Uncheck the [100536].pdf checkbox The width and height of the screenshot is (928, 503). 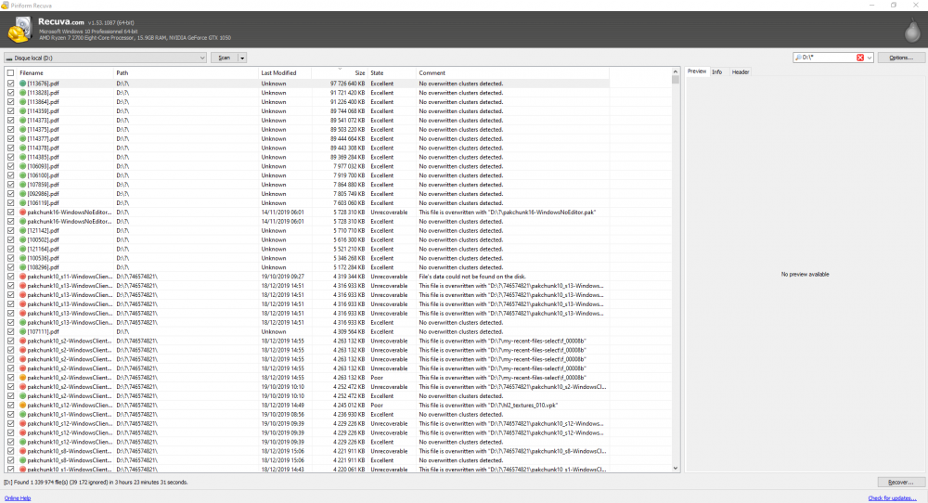[x=10, y=258]
